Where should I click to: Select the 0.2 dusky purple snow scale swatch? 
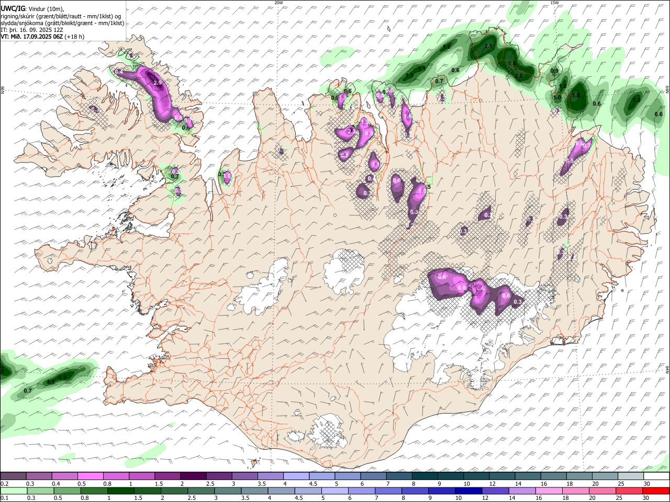click(13, 476)
